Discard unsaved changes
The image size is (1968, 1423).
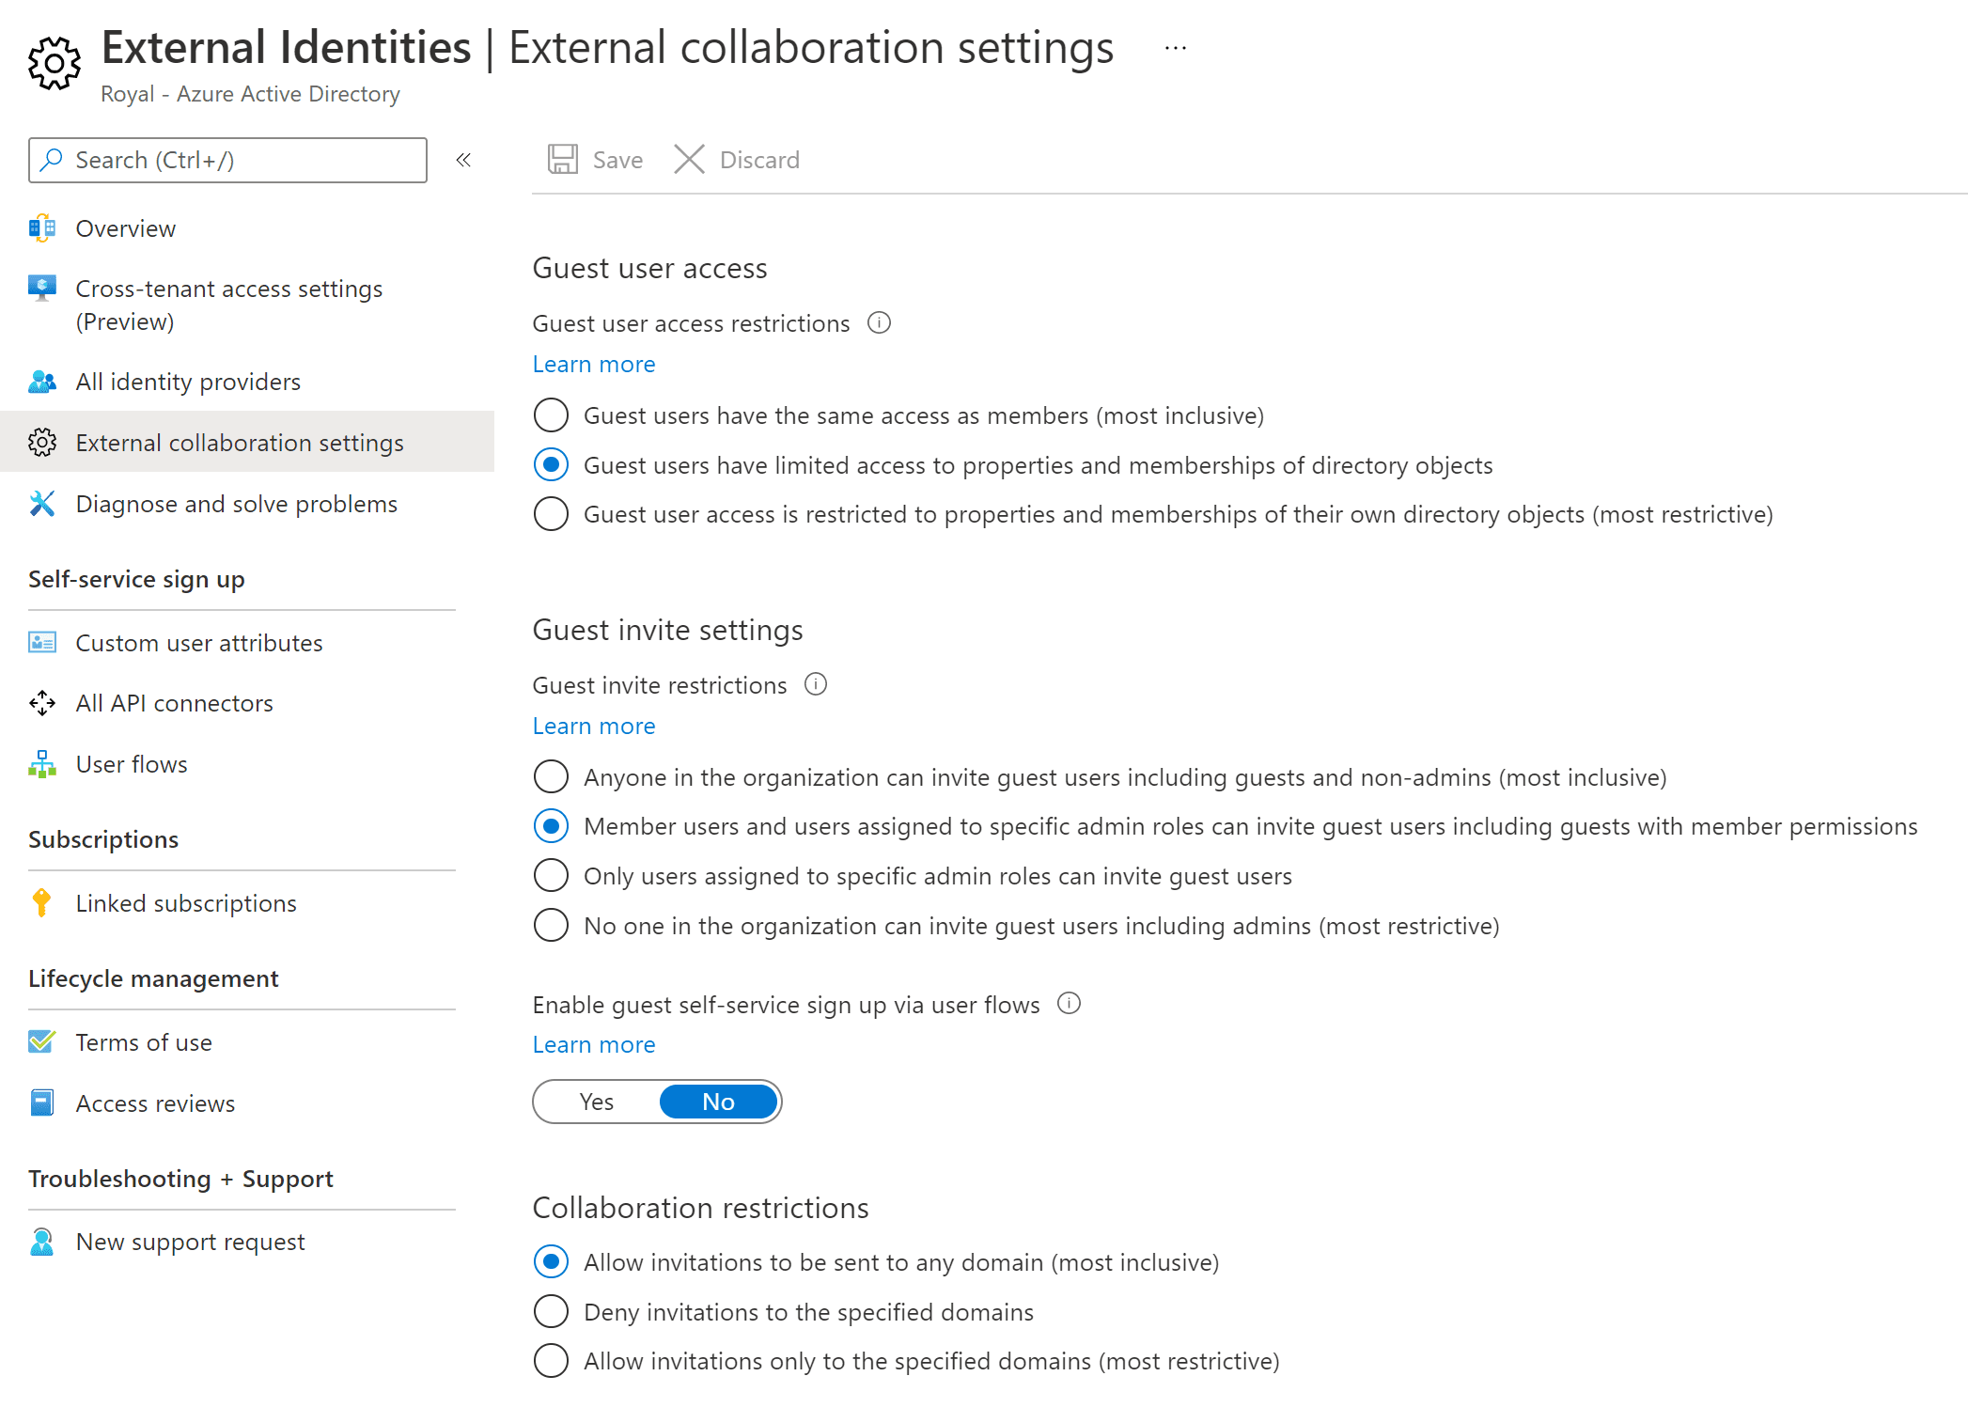(737, 159)
